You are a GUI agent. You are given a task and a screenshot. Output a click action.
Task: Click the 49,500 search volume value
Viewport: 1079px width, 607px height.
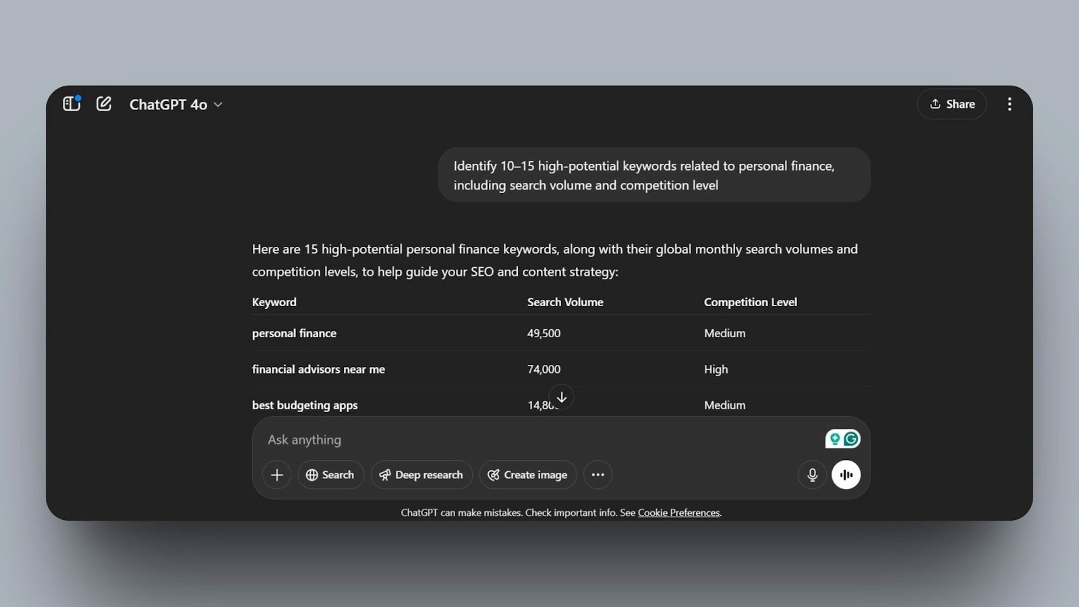[x=544, y=333]
